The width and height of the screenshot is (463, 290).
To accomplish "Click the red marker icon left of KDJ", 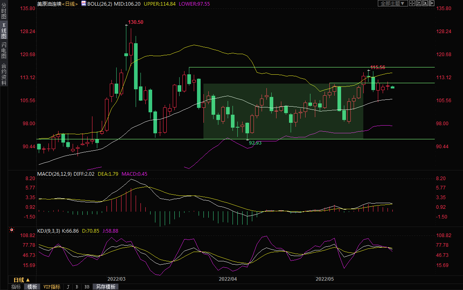I will 12,230.
